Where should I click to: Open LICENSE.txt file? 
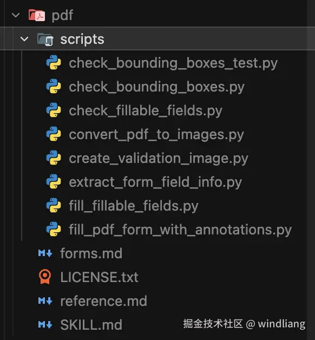click(99, 277)
